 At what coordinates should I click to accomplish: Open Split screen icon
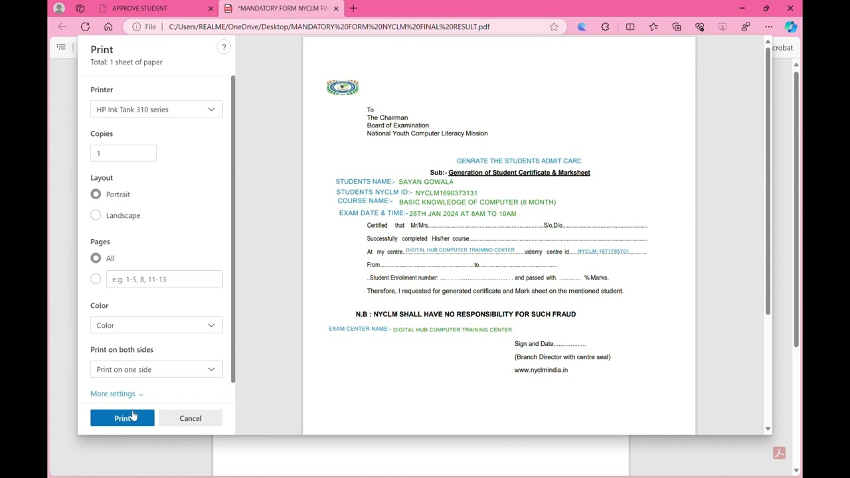630,27
